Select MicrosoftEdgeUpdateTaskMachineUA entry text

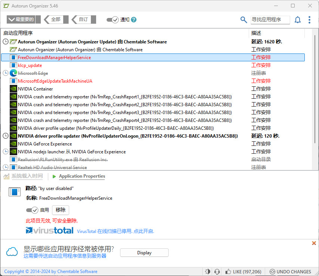coord(55,81)
